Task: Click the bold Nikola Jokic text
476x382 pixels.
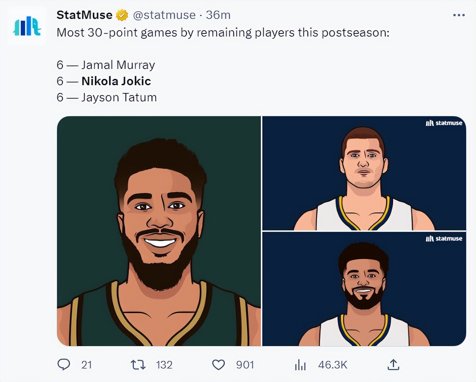Action: 116,81
